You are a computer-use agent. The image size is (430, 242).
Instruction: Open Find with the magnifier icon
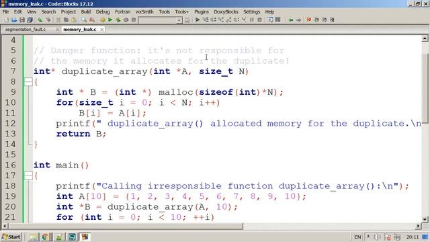pos(84,19)
